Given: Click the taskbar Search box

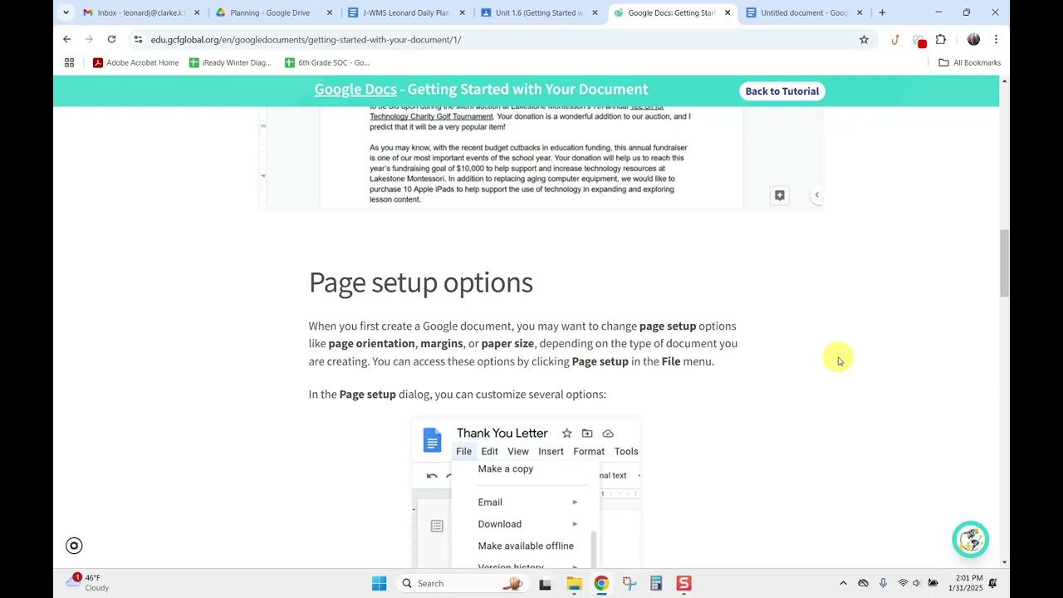Looking at the screenshot, I should [461, 583].
